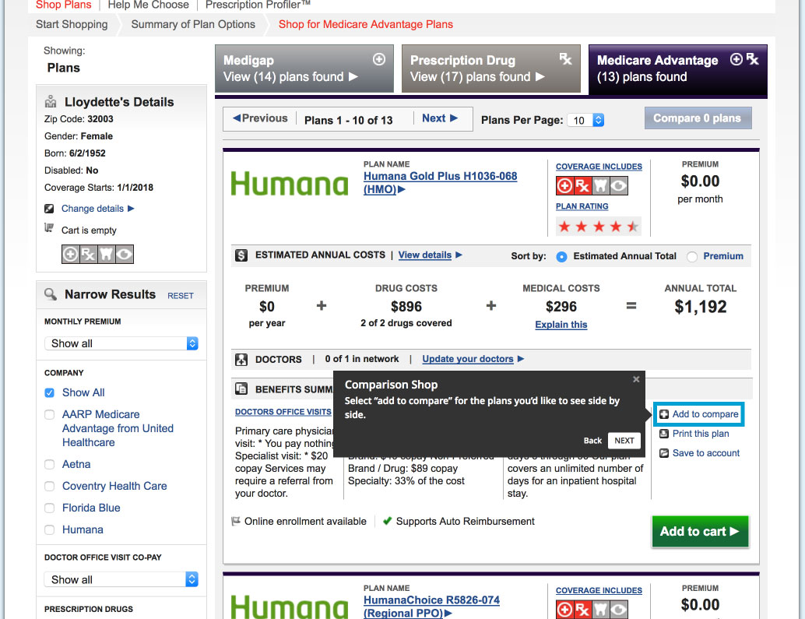The width and height of the screenshot is (805, 619).
Task: Open Humana Gold Plus H1036-068 plan link
Action: click(x=440, y=183)
